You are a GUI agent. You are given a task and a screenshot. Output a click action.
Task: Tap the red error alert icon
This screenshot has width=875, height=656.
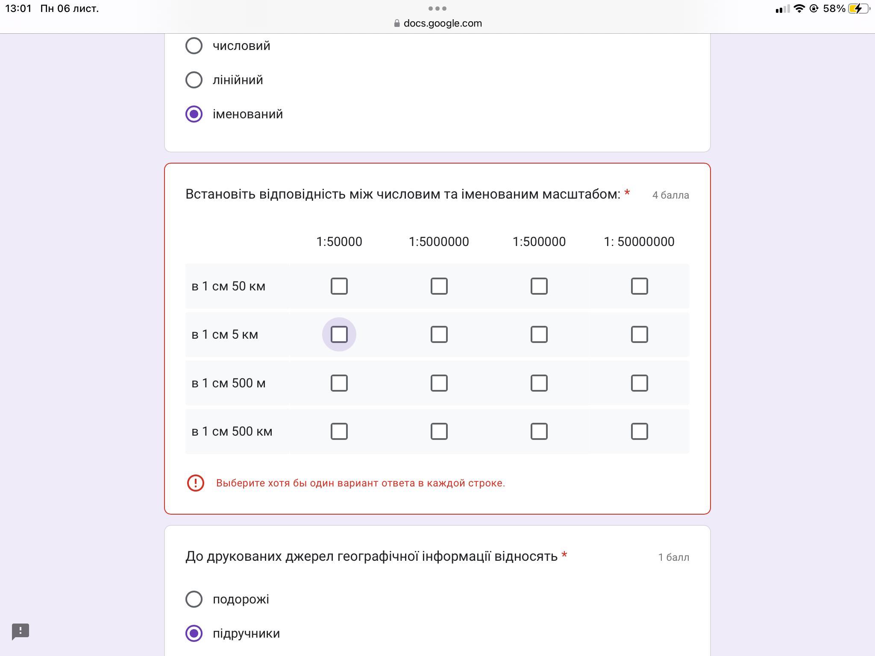pos(196,483)
